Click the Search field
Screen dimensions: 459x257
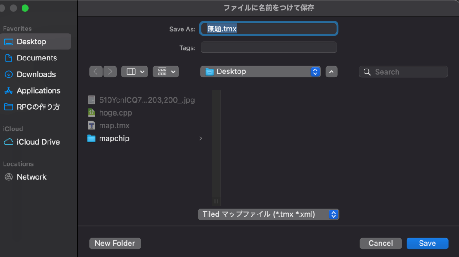(403, 72)
